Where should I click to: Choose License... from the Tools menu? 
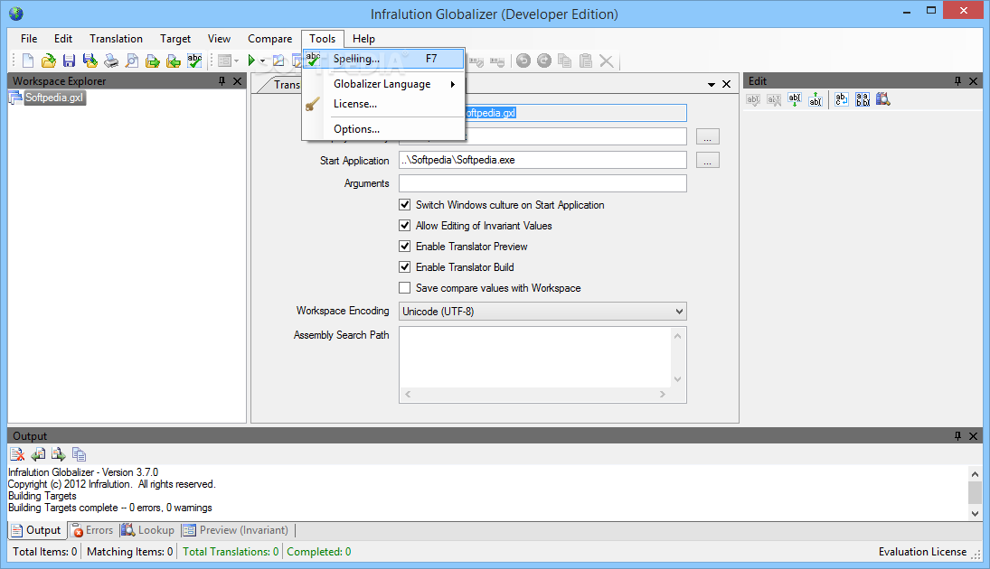tap(384, 104)
